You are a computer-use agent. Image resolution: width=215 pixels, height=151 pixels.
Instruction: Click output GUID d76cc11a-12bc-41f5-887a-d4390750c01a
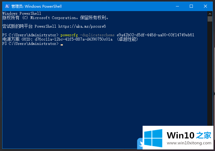[x=74, y=39]
